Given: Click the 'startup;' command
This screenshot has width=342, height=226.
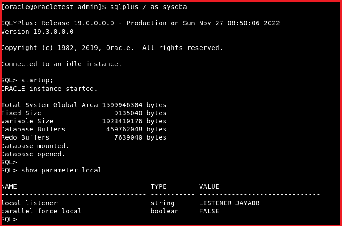Looking at the screenshot, I should (37, 81).
